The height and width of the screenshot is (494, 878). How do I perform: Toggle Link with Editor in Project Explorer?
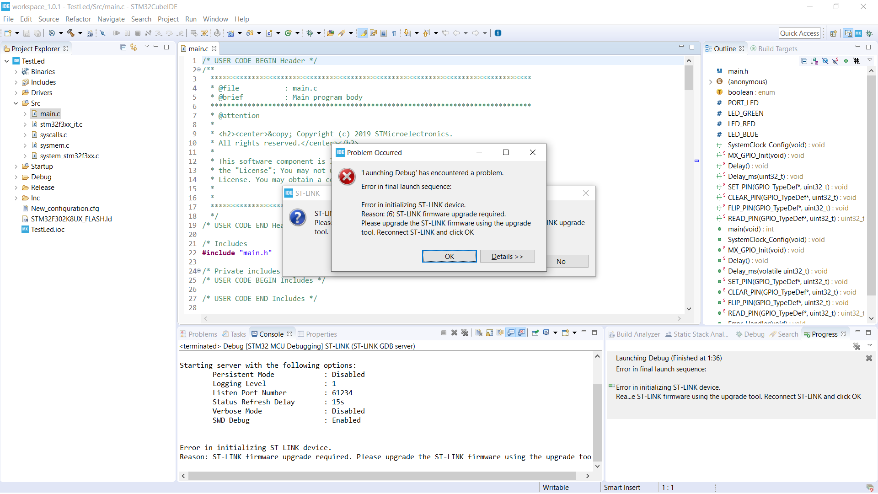click(x=134, y=47)
